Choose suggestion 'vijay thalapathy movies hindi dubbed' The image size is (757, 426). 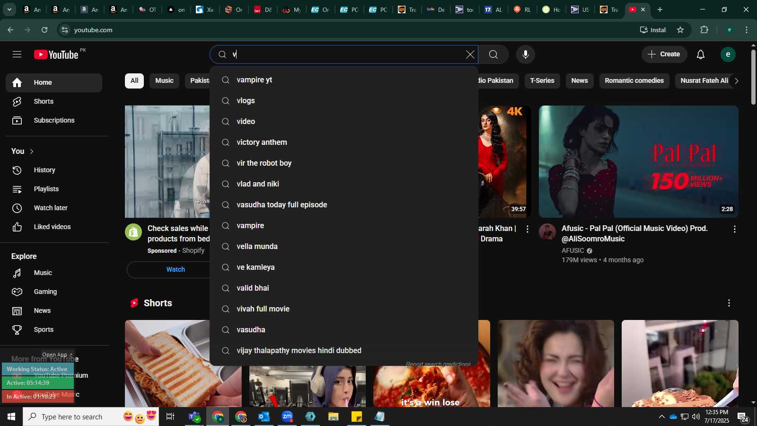tap(344, 351)
